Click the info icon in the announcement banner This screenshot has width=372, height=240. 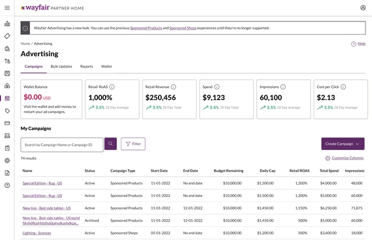26,28
